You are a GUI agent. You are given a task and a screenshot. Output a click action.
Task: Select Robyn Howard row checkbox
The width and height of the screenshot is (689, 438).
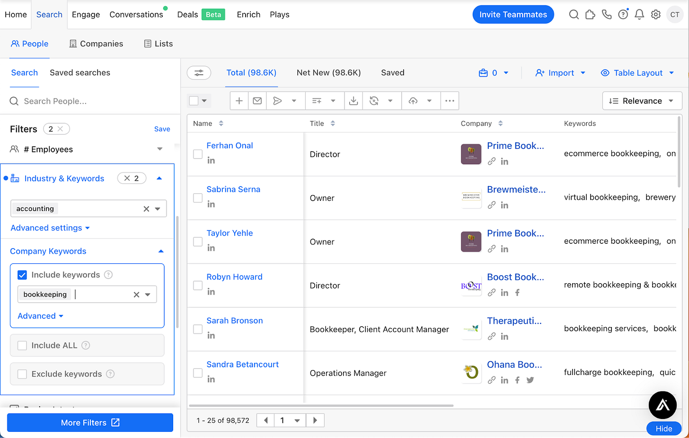(x=198, y=286)
